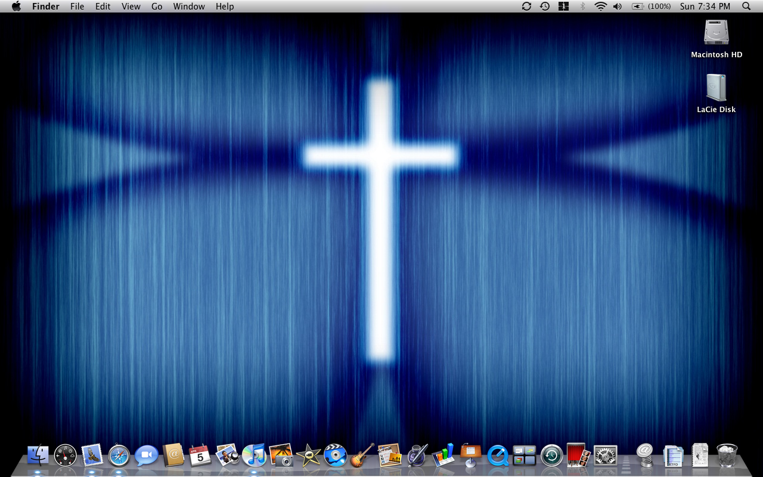The height and width of the screenshot is (477, 763).
Task: Launch Preview from the Dock
Action: [227, 456]
